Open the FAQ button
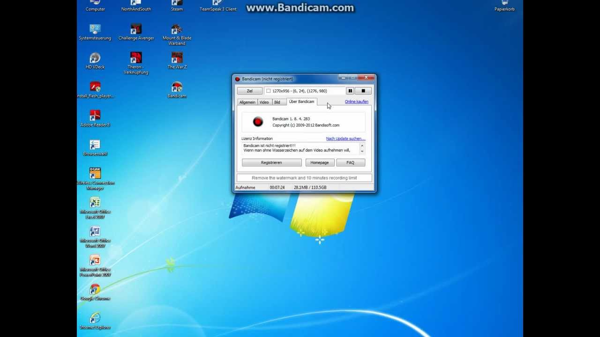The height and width of the screenshot is (337, 600). click(x=351, y=162)
